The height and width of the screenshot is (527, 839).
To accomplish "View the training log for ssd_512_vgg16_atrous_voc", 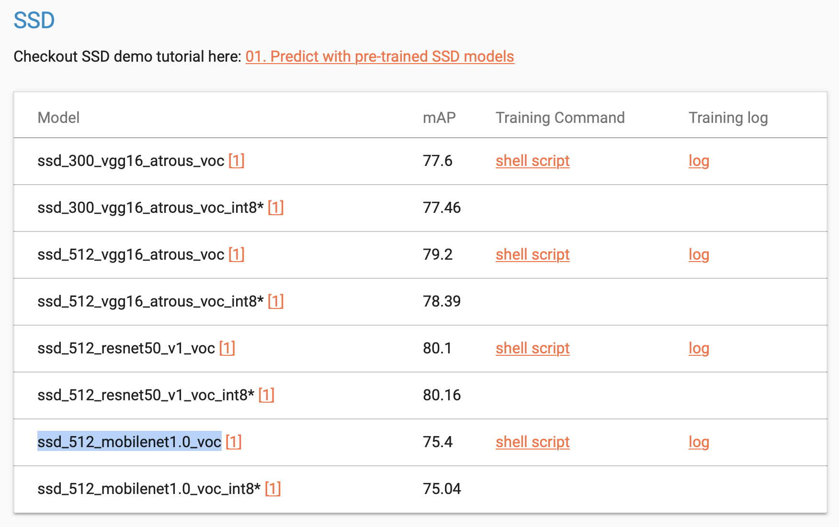I will coord(699,255).
